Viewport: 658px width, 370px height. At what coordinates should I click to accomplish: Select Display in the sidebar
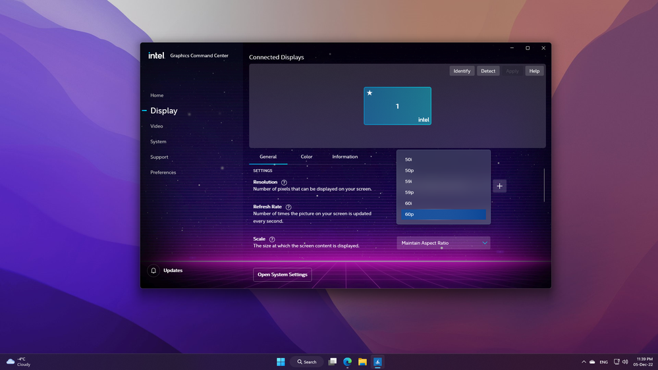click(163, 111)
